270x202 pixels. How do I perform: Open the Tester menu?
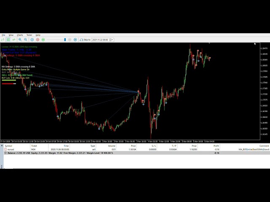(29, 35)
